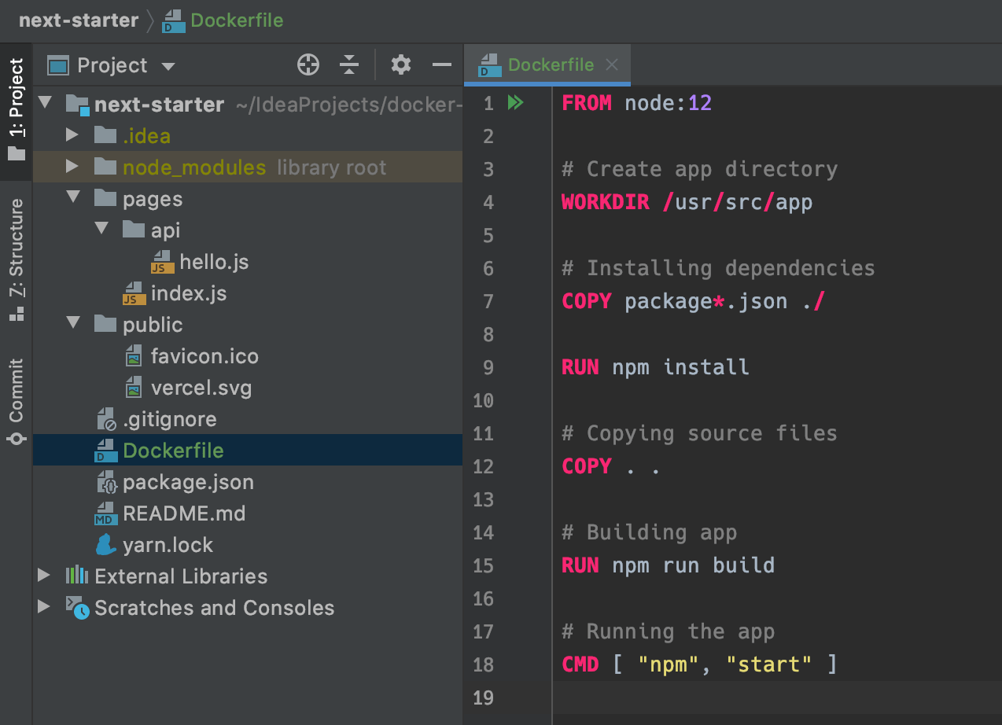1002x725 pixels.
Task: Select README.md in the tree
Action: pos(184,513)
